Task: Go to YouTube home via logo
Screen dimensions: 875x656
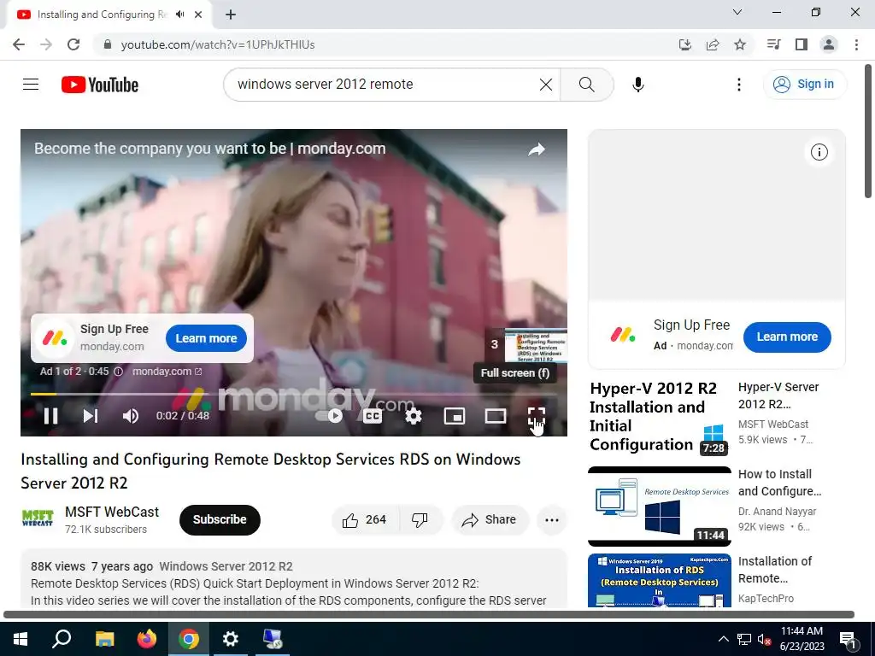Action: coord(100,85)
